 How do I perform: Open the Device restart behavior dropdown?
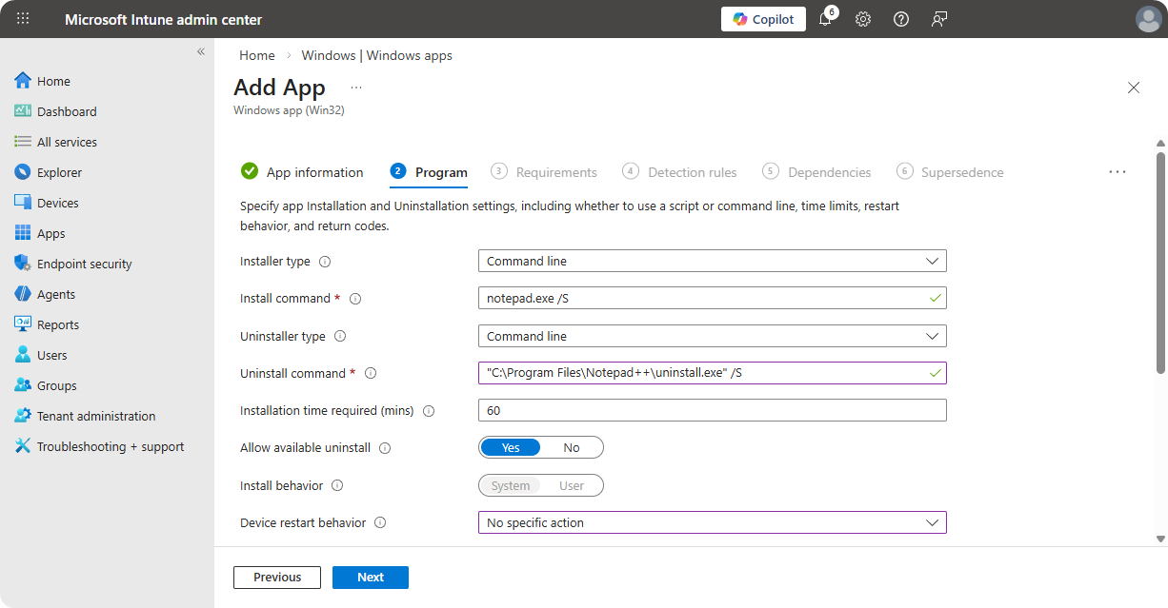[x=712, y=523]
